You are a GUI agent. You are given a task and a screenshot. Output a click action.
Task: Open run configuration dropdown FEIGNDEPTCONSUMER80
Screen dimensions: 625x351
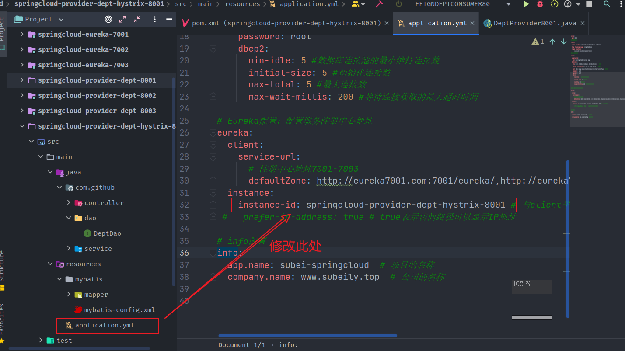point(508,4)
